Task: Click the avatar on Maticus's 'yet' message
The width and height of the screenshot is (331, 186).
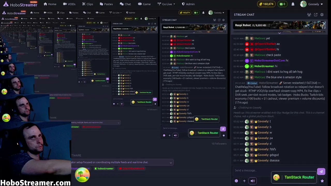Action: point(247,38)
